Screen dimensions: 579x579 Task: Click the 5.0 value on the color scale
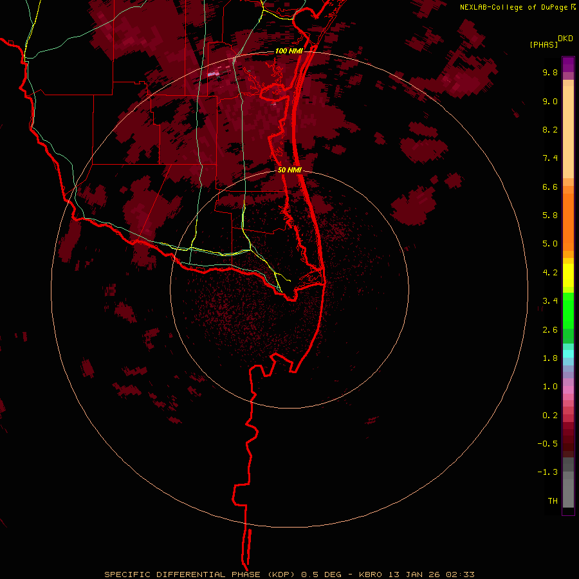point(550,244)
